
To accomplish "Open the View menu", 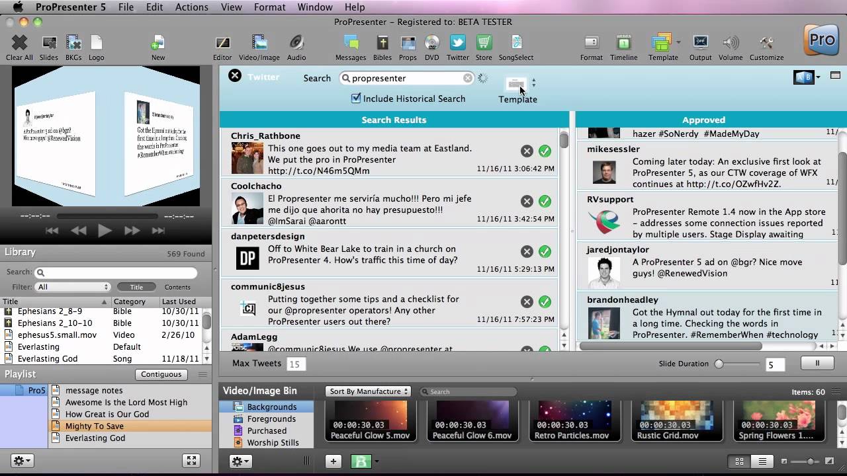I will click(231, 7).
